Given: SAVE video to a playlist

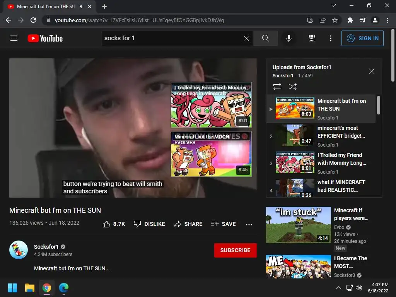Looking at the screenshot, I should pos(223,224).
